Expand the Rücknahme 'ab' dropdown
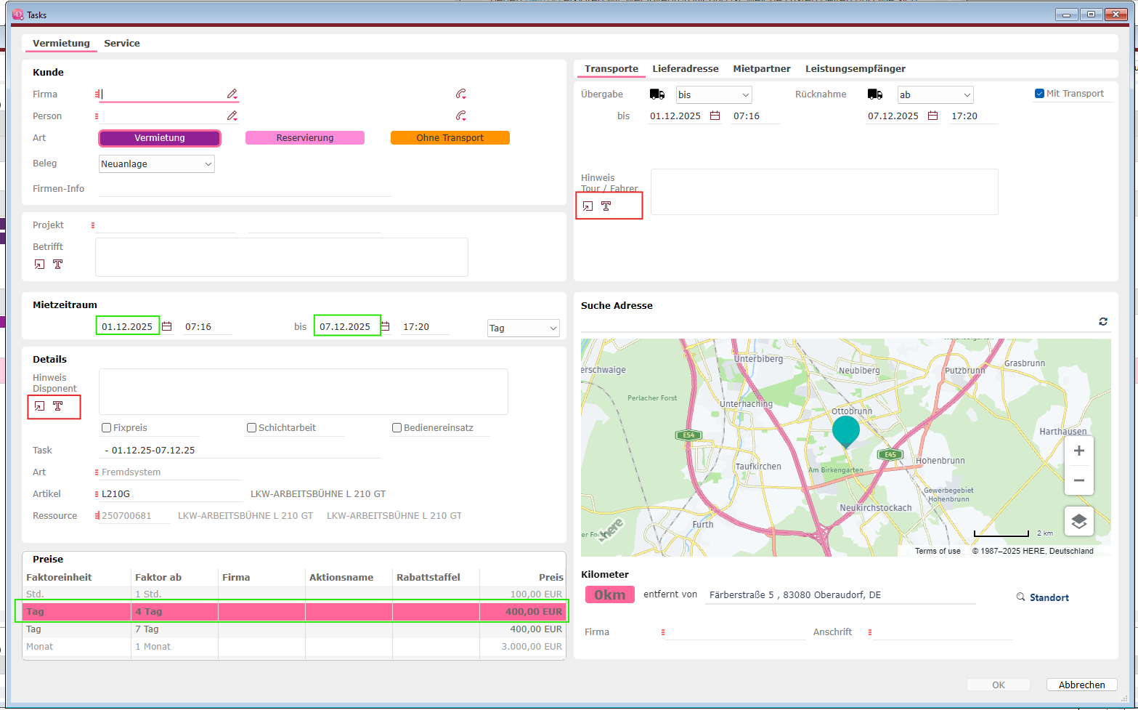 [935, 95]
